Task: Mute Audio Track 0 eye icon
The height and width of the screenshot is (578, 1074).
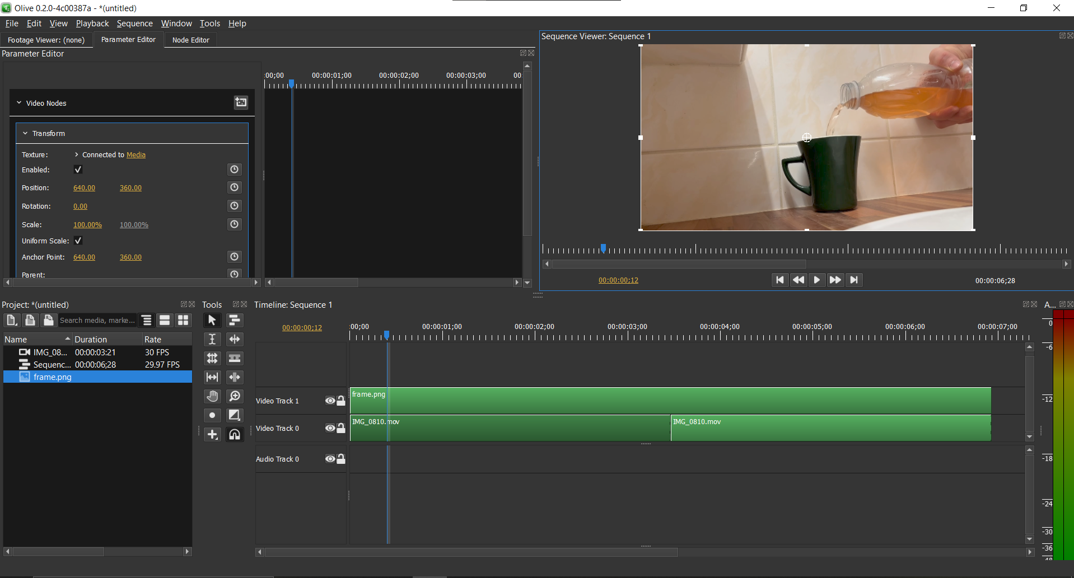Action: [330, 459]
